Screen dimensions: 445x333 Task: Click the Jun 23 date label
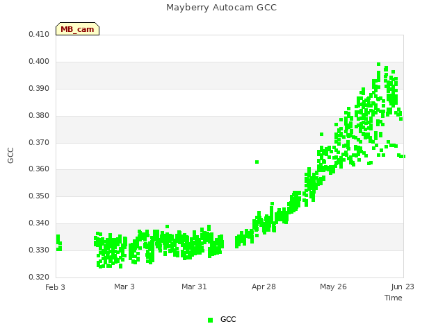[403, 287]
